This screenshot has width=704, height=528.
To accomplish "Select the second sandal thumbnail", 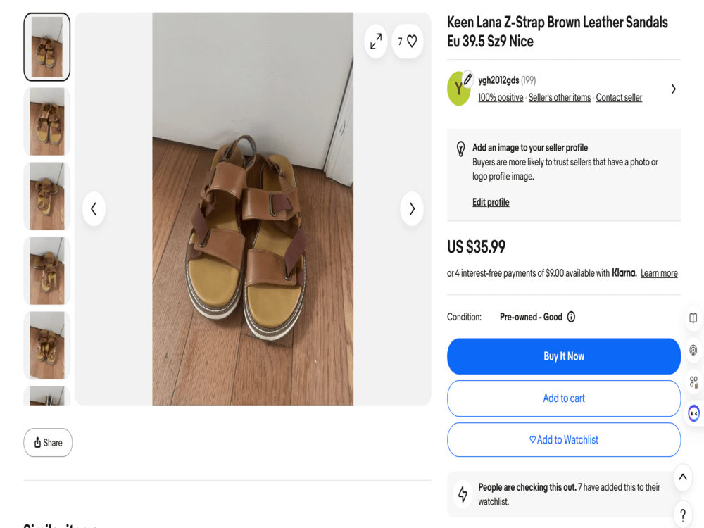I will [x=47, y=122].
